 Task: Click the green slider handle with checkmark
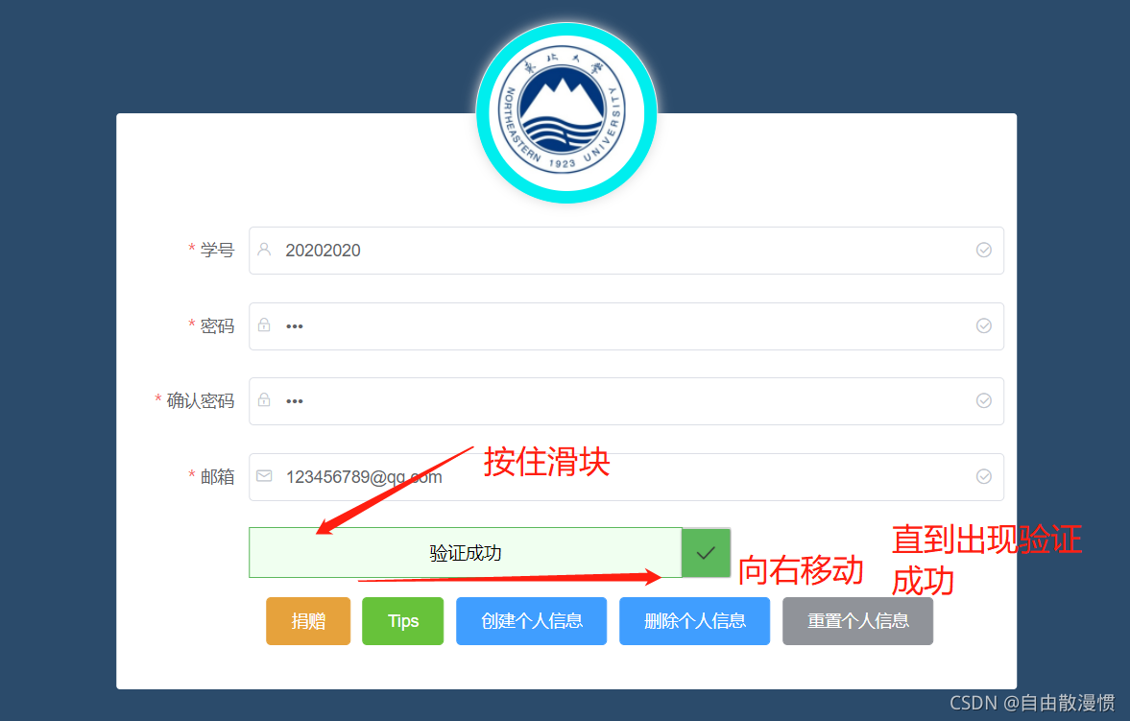(x=707, y=552)
